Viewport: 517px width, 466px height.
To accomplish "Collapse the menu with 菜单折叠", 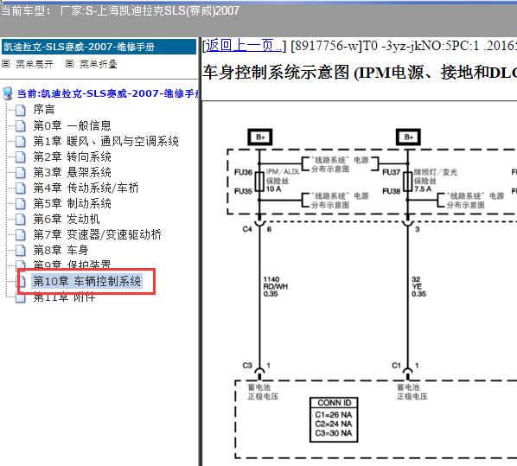I will [99, 64].
